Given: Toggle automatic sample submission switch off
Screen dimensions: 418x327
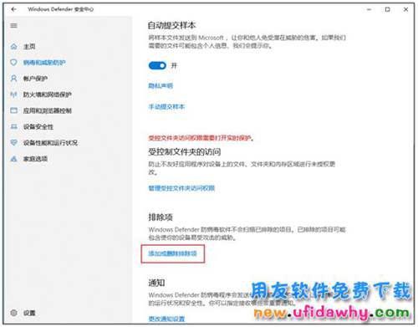Looking at the screenshot, I should click(x=157, y=65).
